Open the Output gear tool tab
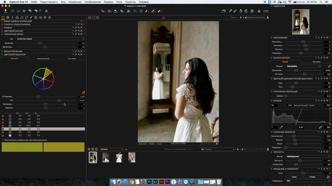This screenshot has height=186, width=332. [45, 18]
